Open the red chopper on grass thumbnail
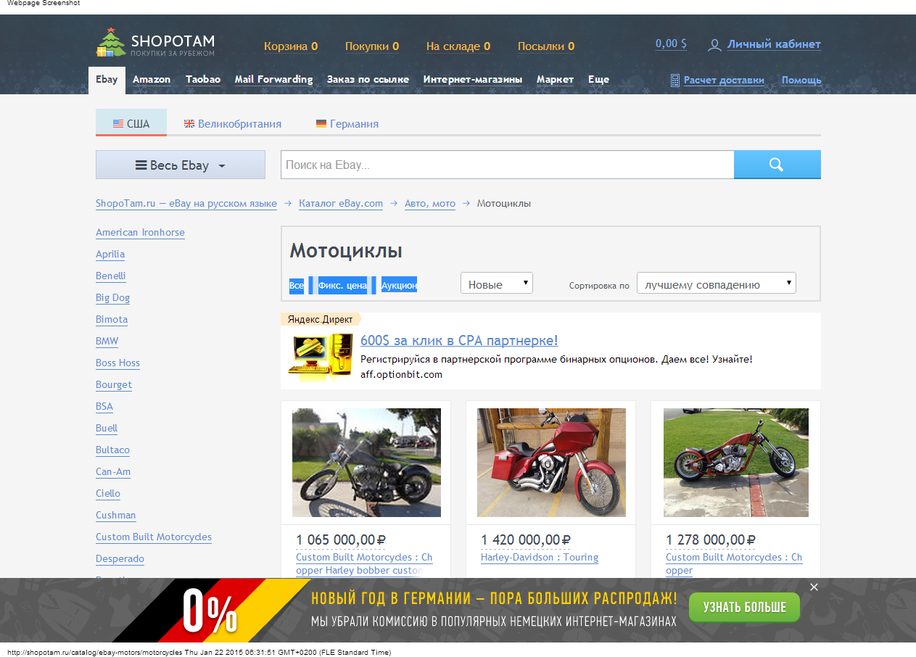Image resolution: width=916 pixels, height=657 pixels. point(736,463)
